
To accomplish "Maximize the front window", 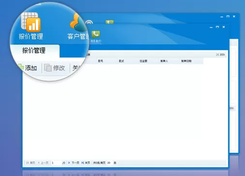I will [217, 27].
